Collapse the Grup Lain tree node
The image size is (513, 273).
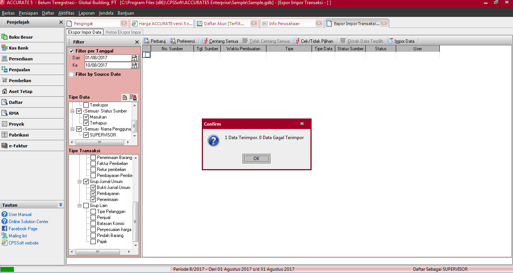point(80,205)
